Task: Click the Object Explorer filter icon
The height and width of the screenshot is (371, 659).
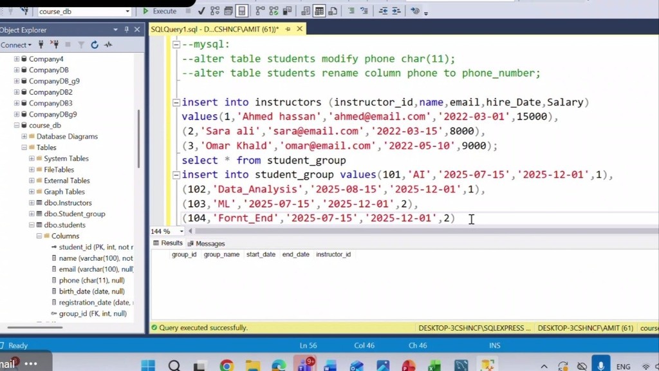Action: 81,44
